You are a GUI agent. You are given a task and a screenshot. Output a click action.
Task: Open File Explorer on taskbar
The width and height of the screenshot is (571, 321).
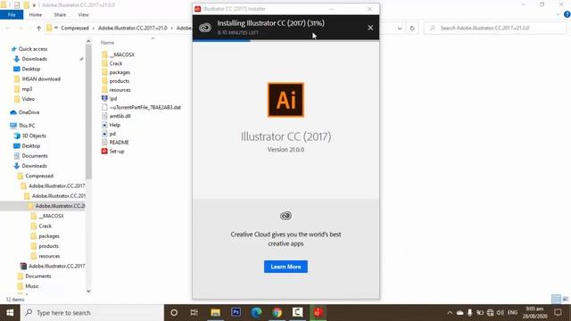(x=215, y=313)
